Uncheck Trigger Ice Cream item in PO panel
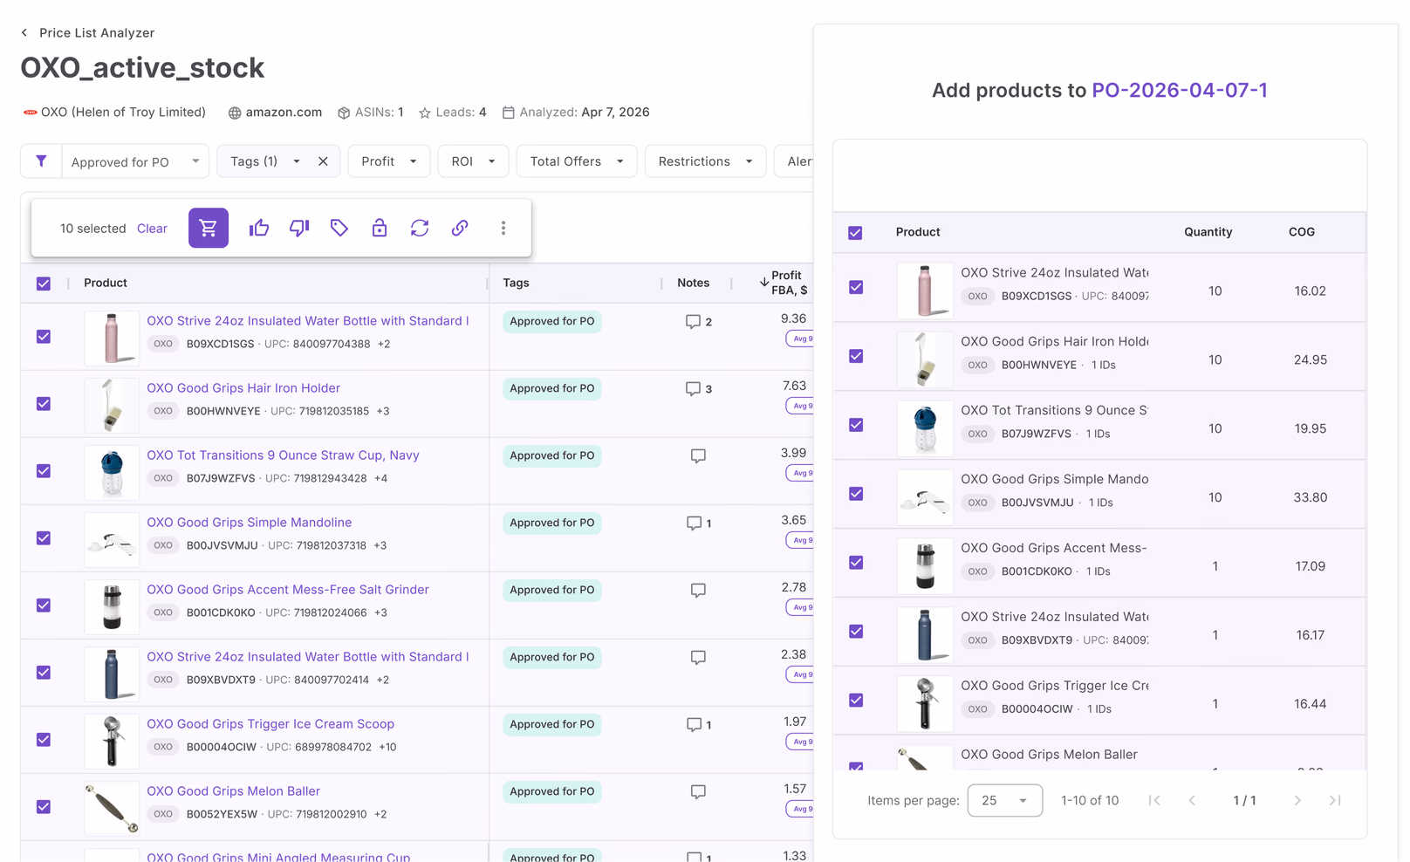This screenshot has width=1410, height=862. pos(856,701)
